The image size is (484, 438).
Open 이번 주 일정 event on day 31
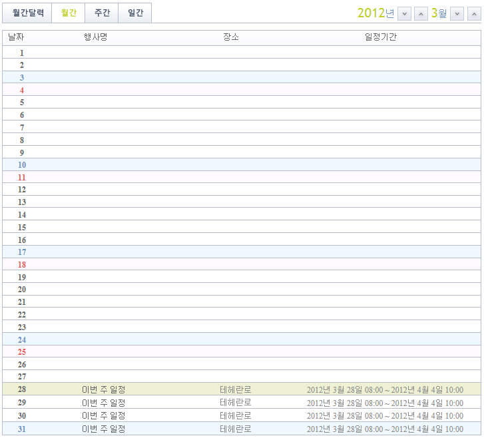click(x=103, y=429)
